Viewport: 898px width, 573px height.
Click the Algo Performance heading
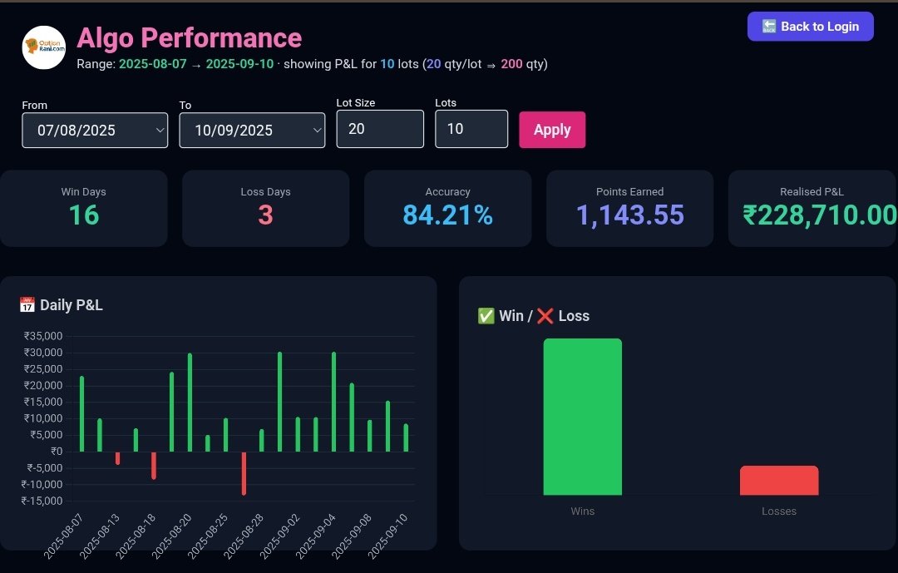click(x=189, y=37)
